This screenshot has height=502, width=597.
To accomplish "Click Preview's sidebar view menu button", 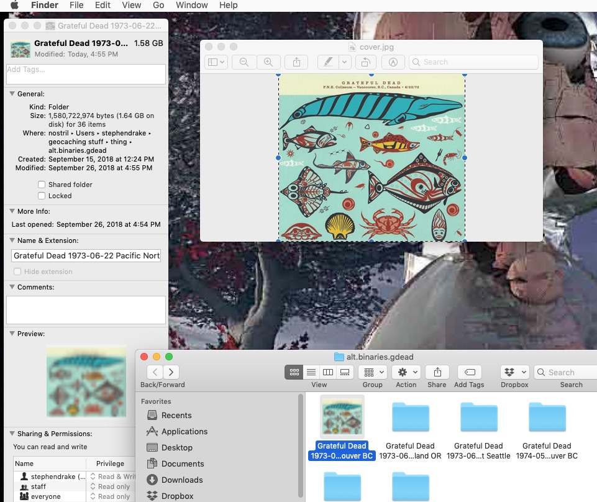I will pos(216,62).
